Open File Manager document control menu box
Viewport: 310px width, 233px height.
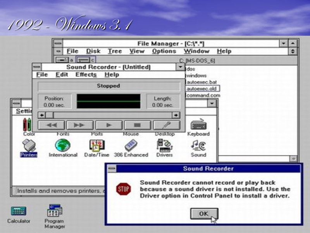(58, 51)
